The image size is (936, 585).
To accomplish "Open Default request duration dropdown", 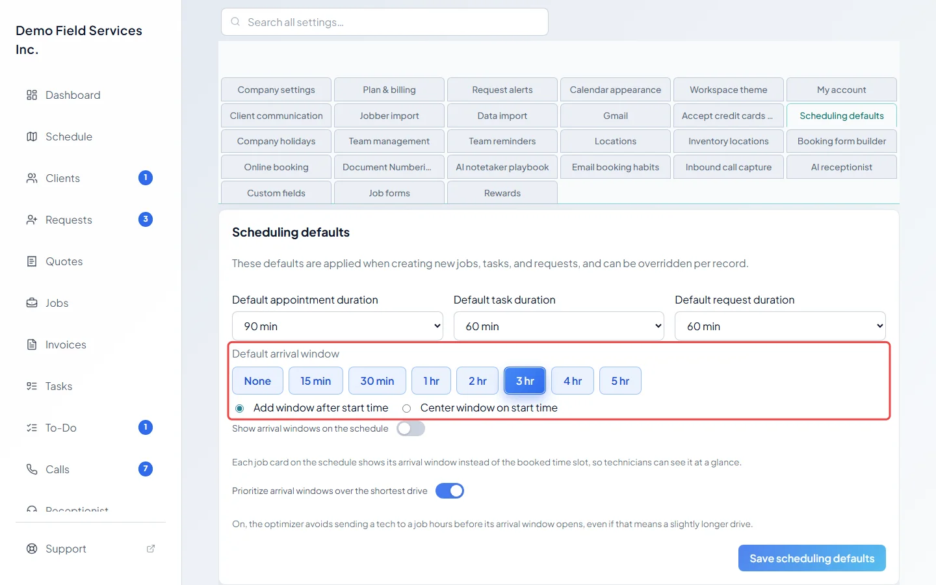I will coord(780,326).
